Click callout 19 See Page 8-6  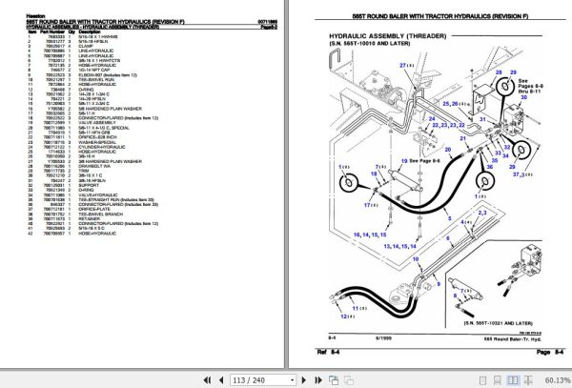[420, 161]
